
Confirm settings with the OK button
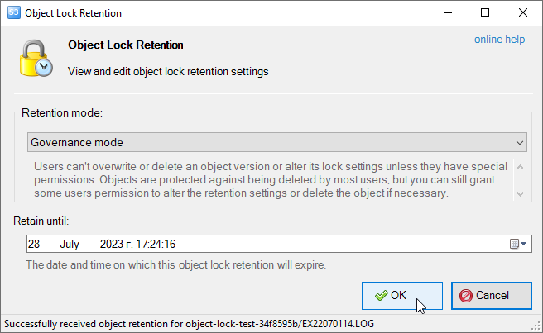pos(401,295)
